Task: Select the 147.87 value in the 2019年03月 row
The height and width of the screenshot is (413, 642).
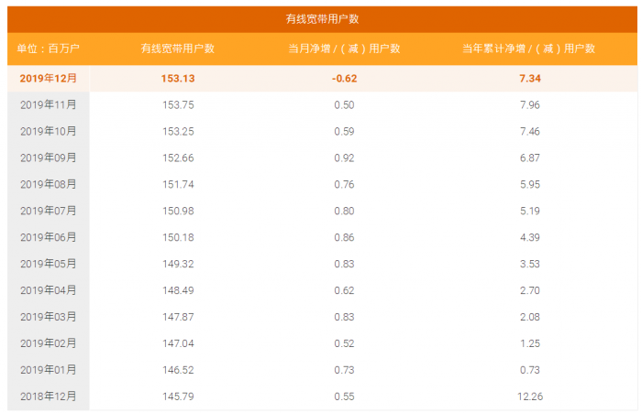Action: pos(178,317)
